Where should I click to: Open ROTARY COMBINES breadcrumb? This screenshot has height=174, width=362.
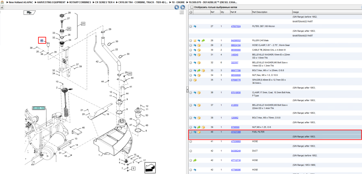point(80,2)
